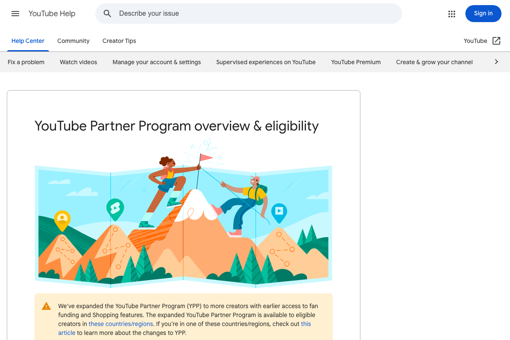Click the search magnifier icon
510x340 pixels.
108,14
